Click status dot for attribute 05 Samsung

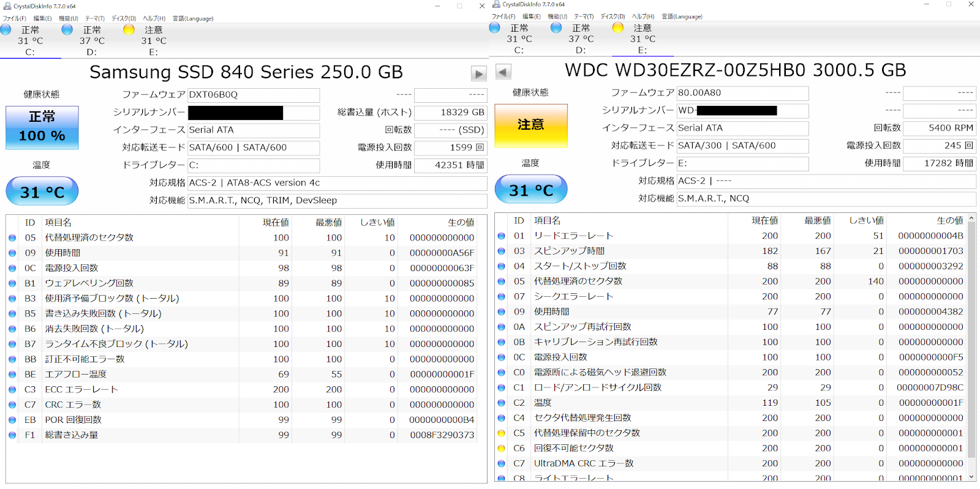[x=12, y=237]
